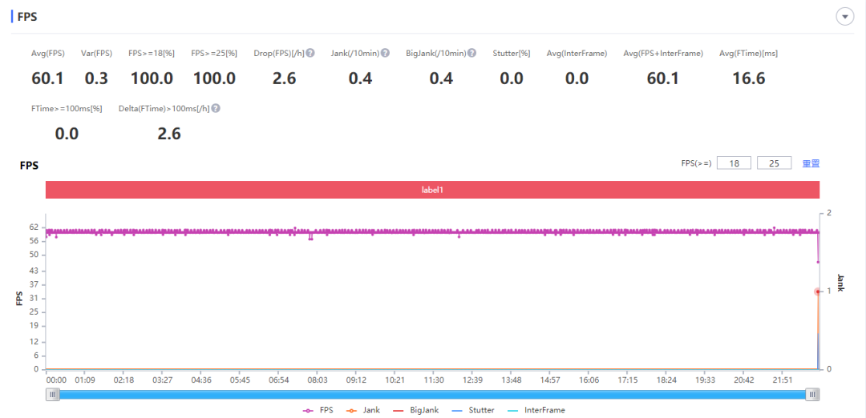Click the FPS threshold field showing 18
866x418 pixels.
click(734, 163)
